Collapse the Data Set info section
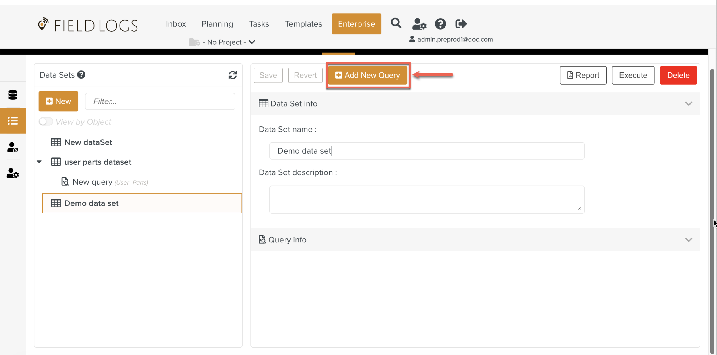717x355 pixels. [689, 104]
